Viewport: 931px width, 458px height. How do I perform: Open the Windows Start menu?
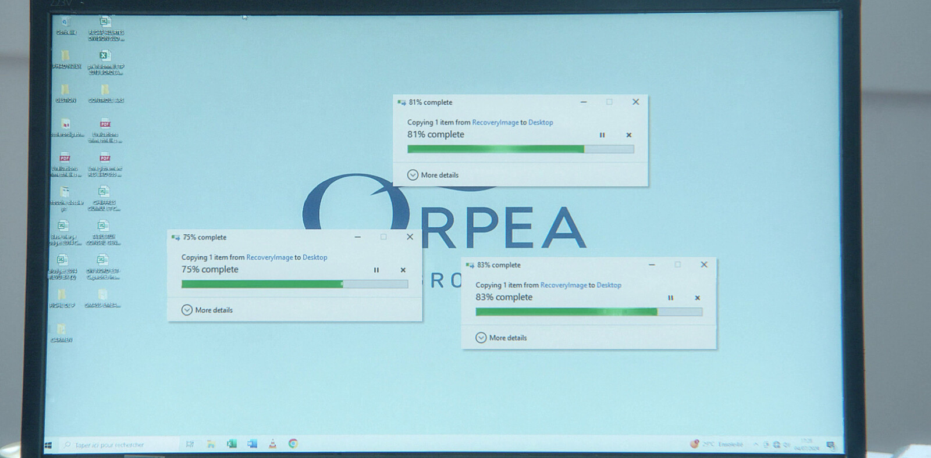click(x=48, y=445)
